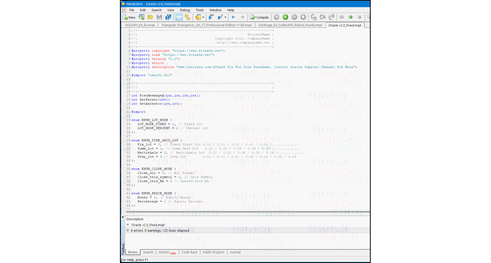This screenshot has width=491, height=263.
Task: Toggle the Navigator panel icon
Action: pyautogui.click(x=179, y=17)
